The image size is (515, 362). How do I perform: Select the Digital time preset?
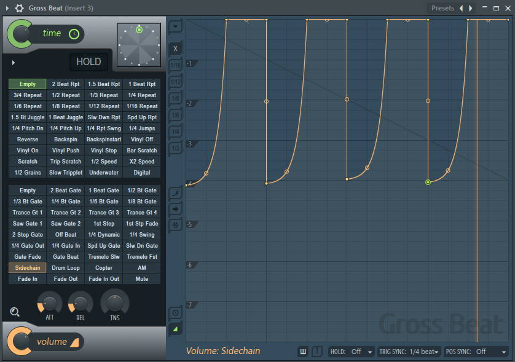click(142, 173)
